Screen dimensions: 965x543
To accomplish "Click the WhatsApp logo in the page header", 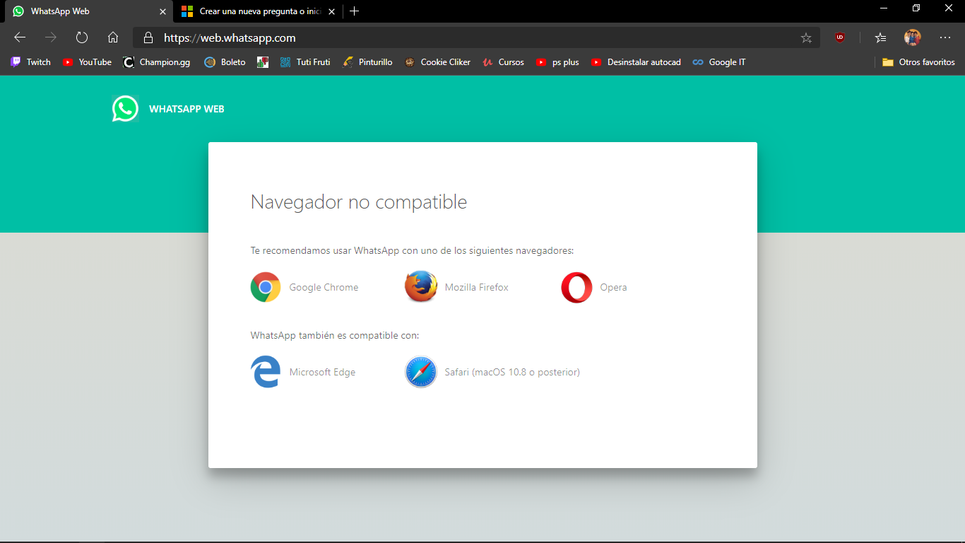I will coord(125,108).
